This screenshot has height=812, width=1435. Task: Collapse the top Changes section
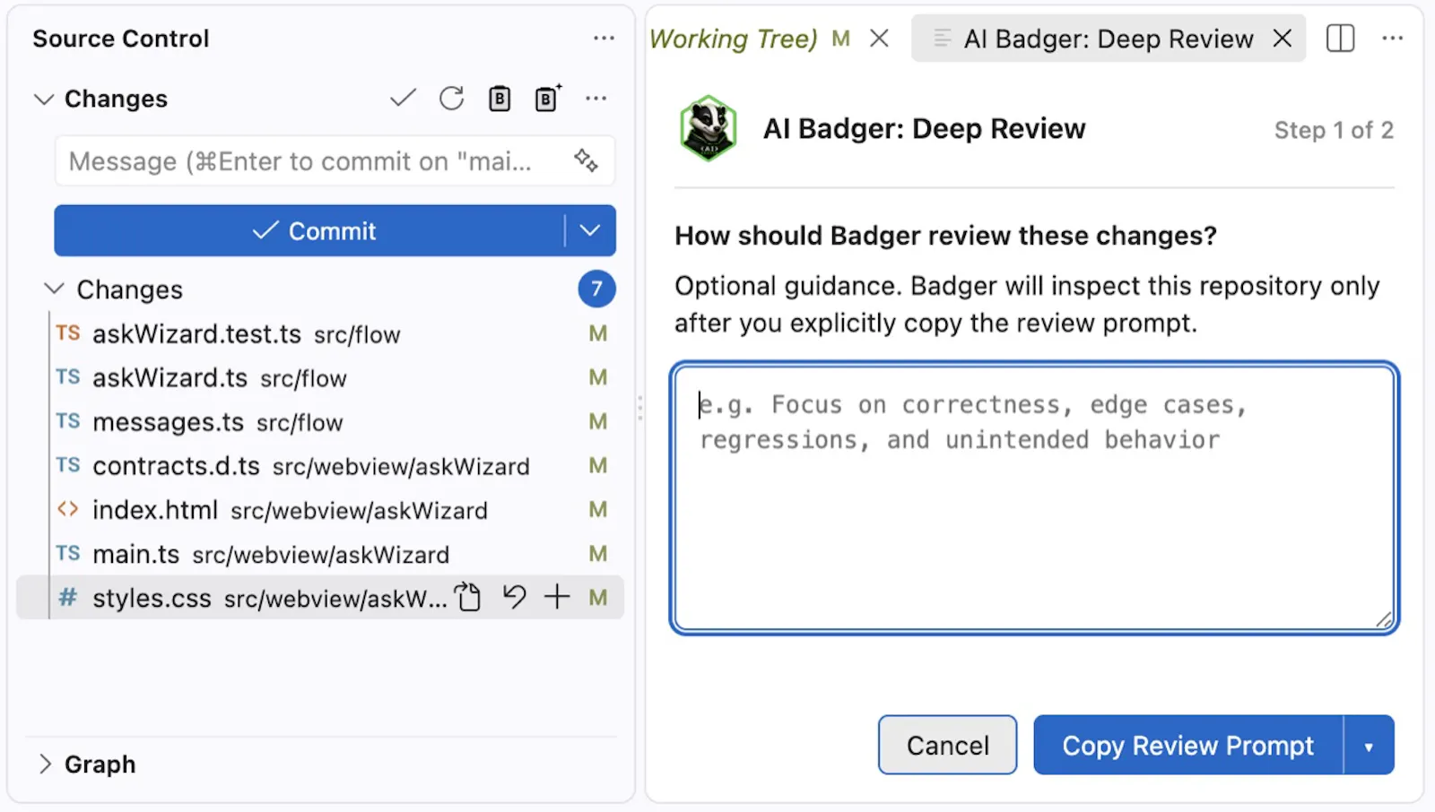(x=43, y=99)
